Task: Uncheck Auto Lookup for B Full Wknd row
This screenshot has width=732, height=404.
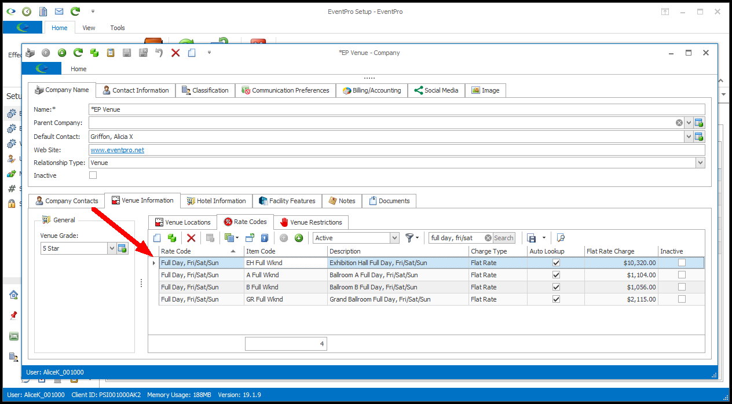Action: (556, 287)
